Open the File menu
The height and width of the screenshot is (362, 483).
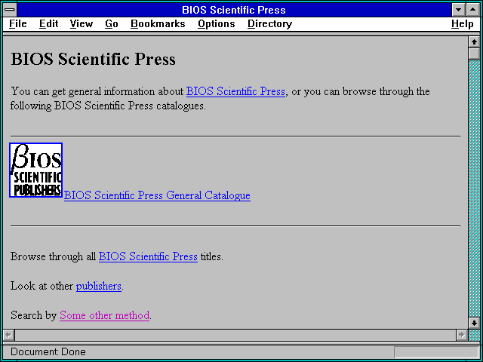coord(18,24)
